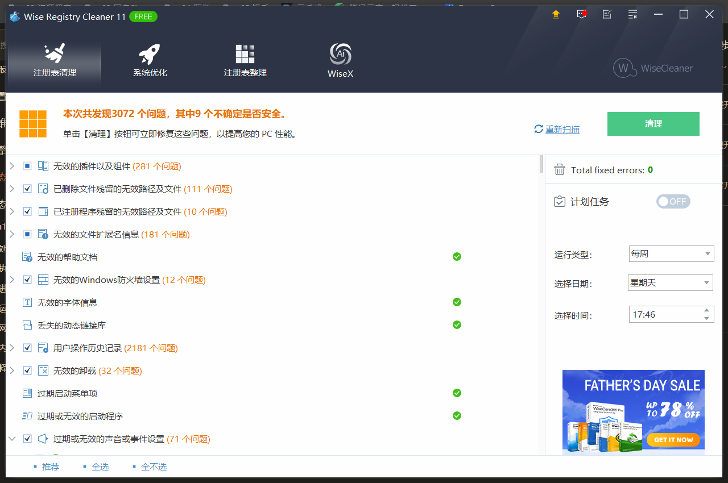728x483 pixels.
Task: Increase time with the up stepper arrow
Action: pos(707,310)
